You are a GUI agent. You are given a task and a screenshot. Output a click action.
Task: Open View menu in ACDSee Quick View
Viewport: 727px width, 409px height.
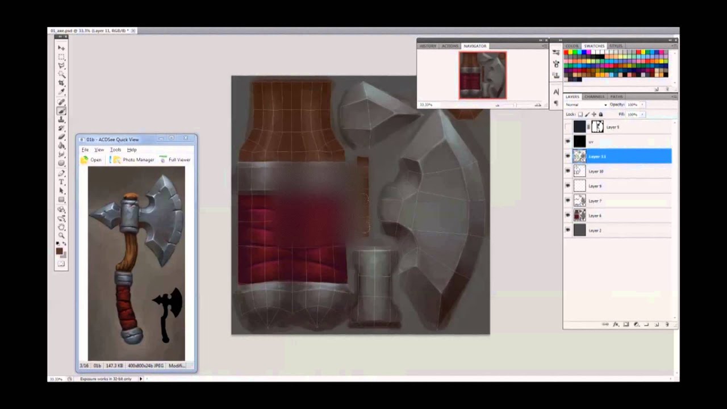[99, 149]
